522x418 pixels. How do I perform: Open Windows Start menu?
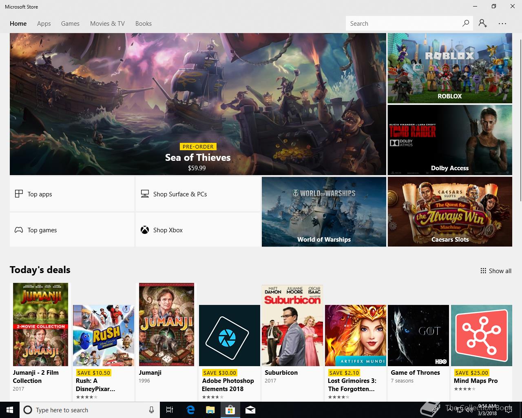coord(10,410)
